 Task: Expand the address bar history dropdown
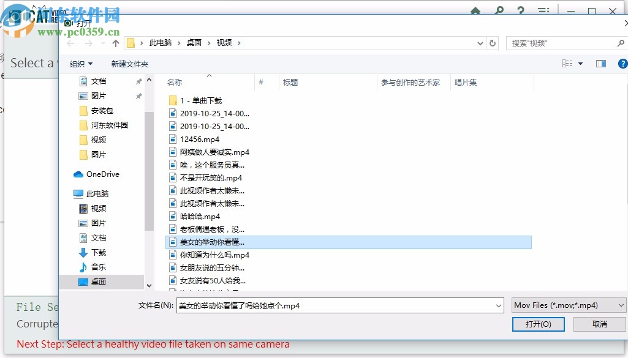click(x=480, y=43)
